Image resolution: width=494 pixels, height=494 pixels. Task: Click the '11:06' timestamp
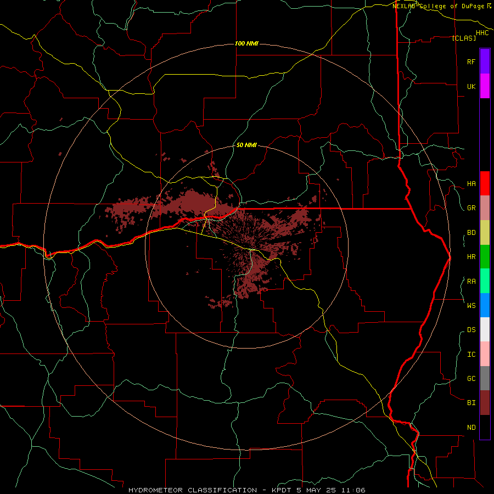(x=355, y=490)
